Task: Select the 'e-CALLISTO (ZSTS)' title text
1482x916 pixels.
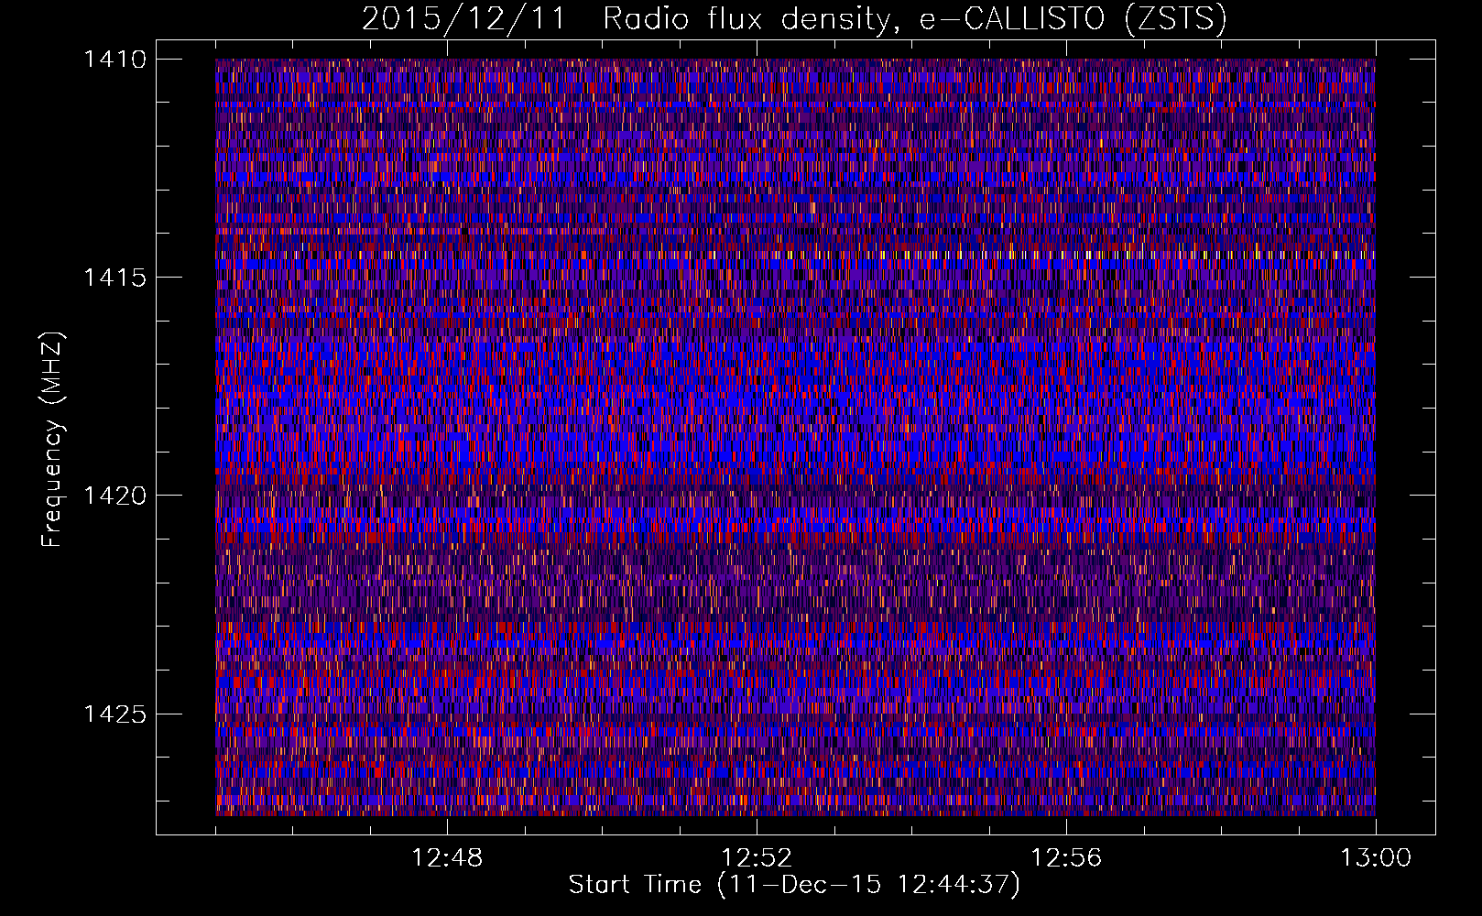Action: point(1073,19)
